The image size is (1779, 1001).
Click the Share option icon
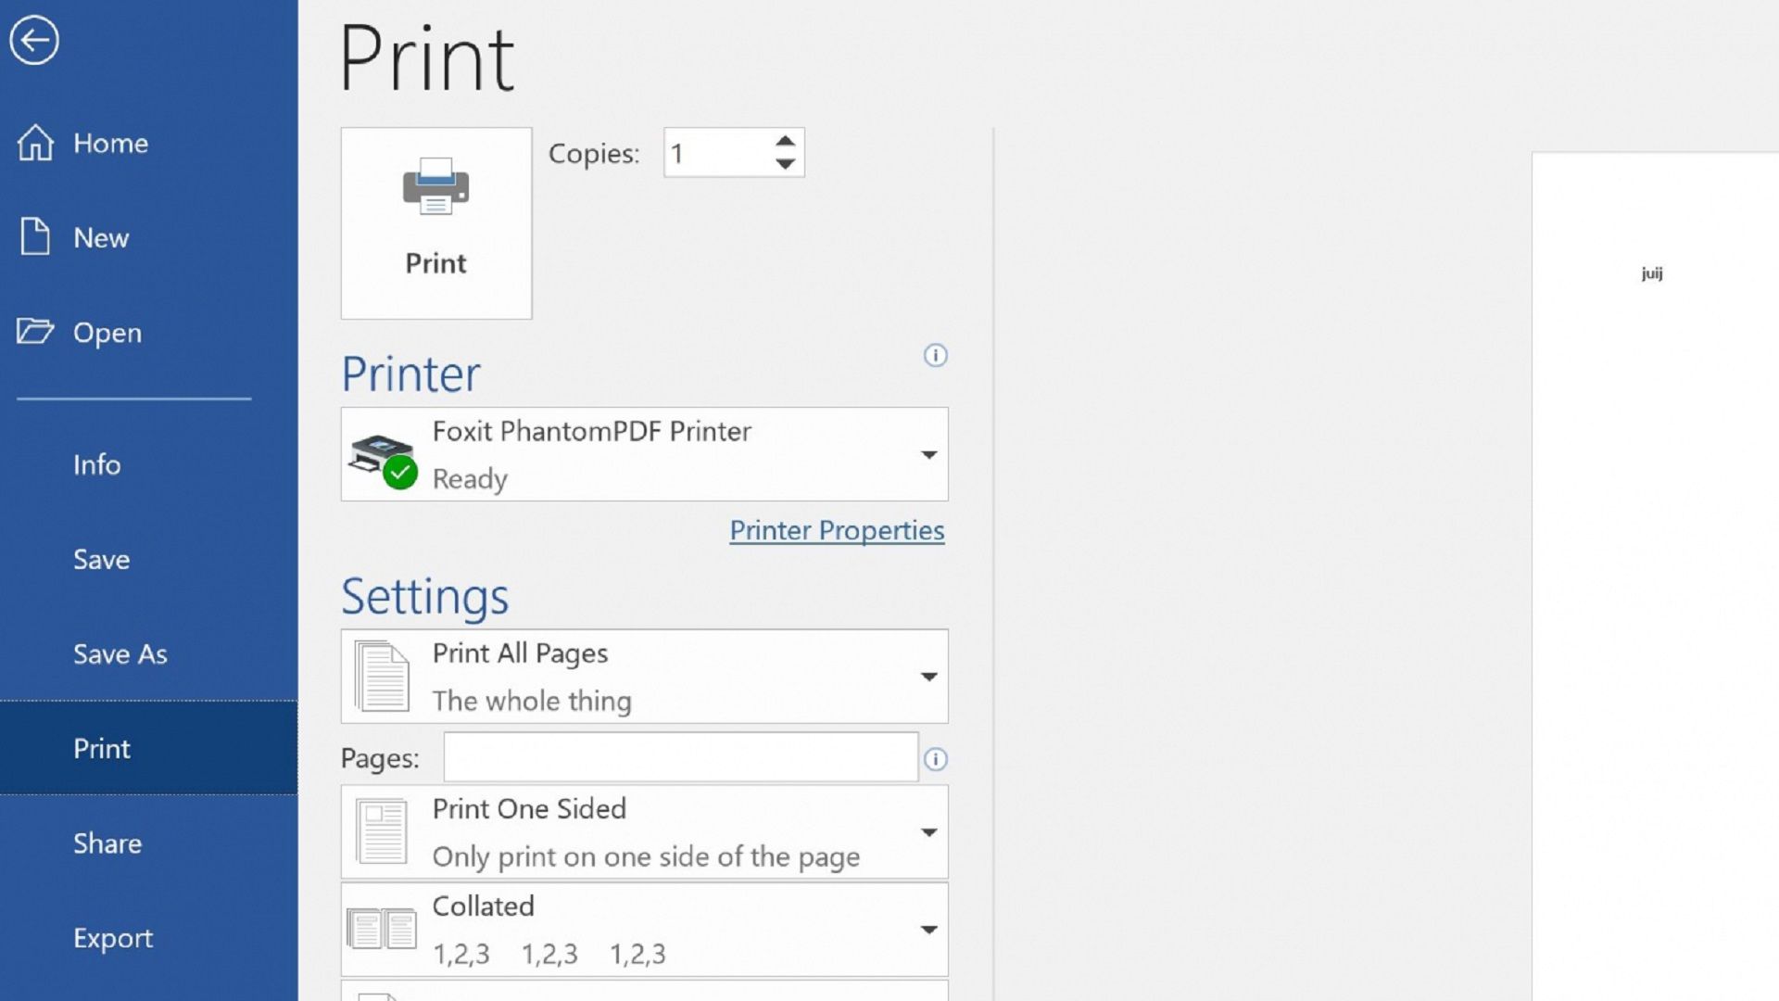tap(107, 843)
